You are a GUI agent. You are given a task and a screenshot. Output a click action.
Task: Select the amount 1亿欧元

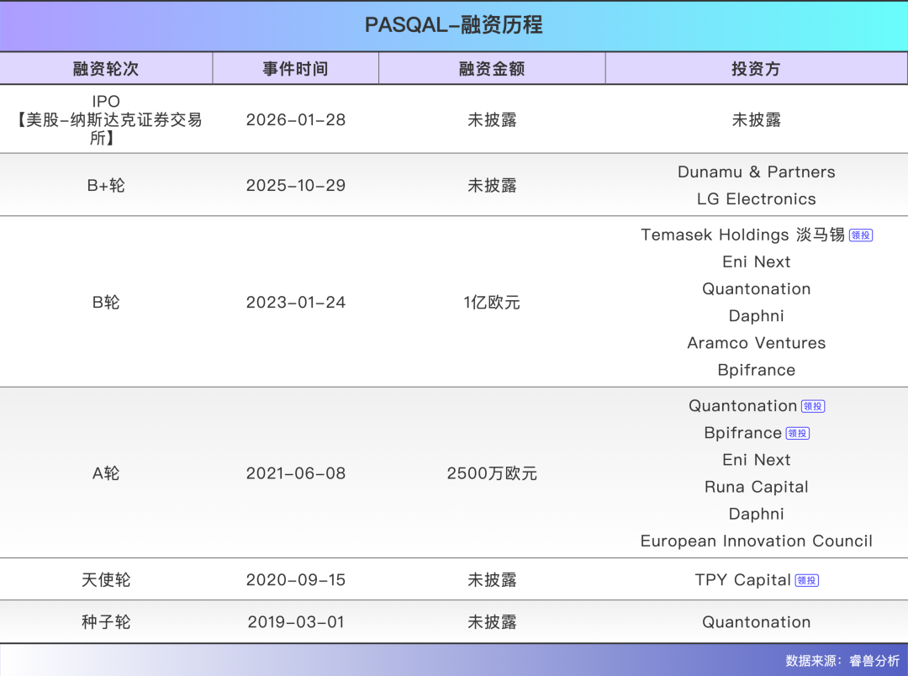pyautogui.click(x=492, y=303)
